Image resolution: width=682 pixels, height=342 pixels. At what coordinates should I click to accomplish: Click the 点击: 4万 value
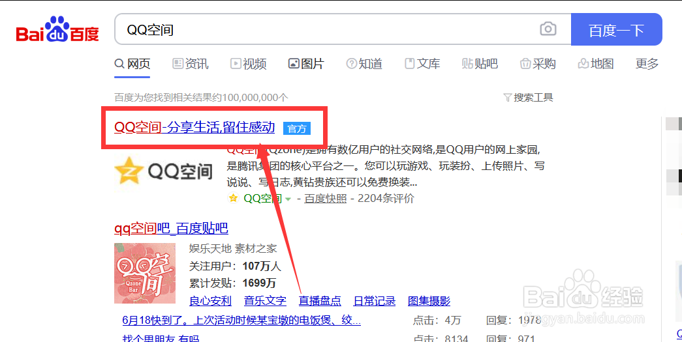[437, 321]
